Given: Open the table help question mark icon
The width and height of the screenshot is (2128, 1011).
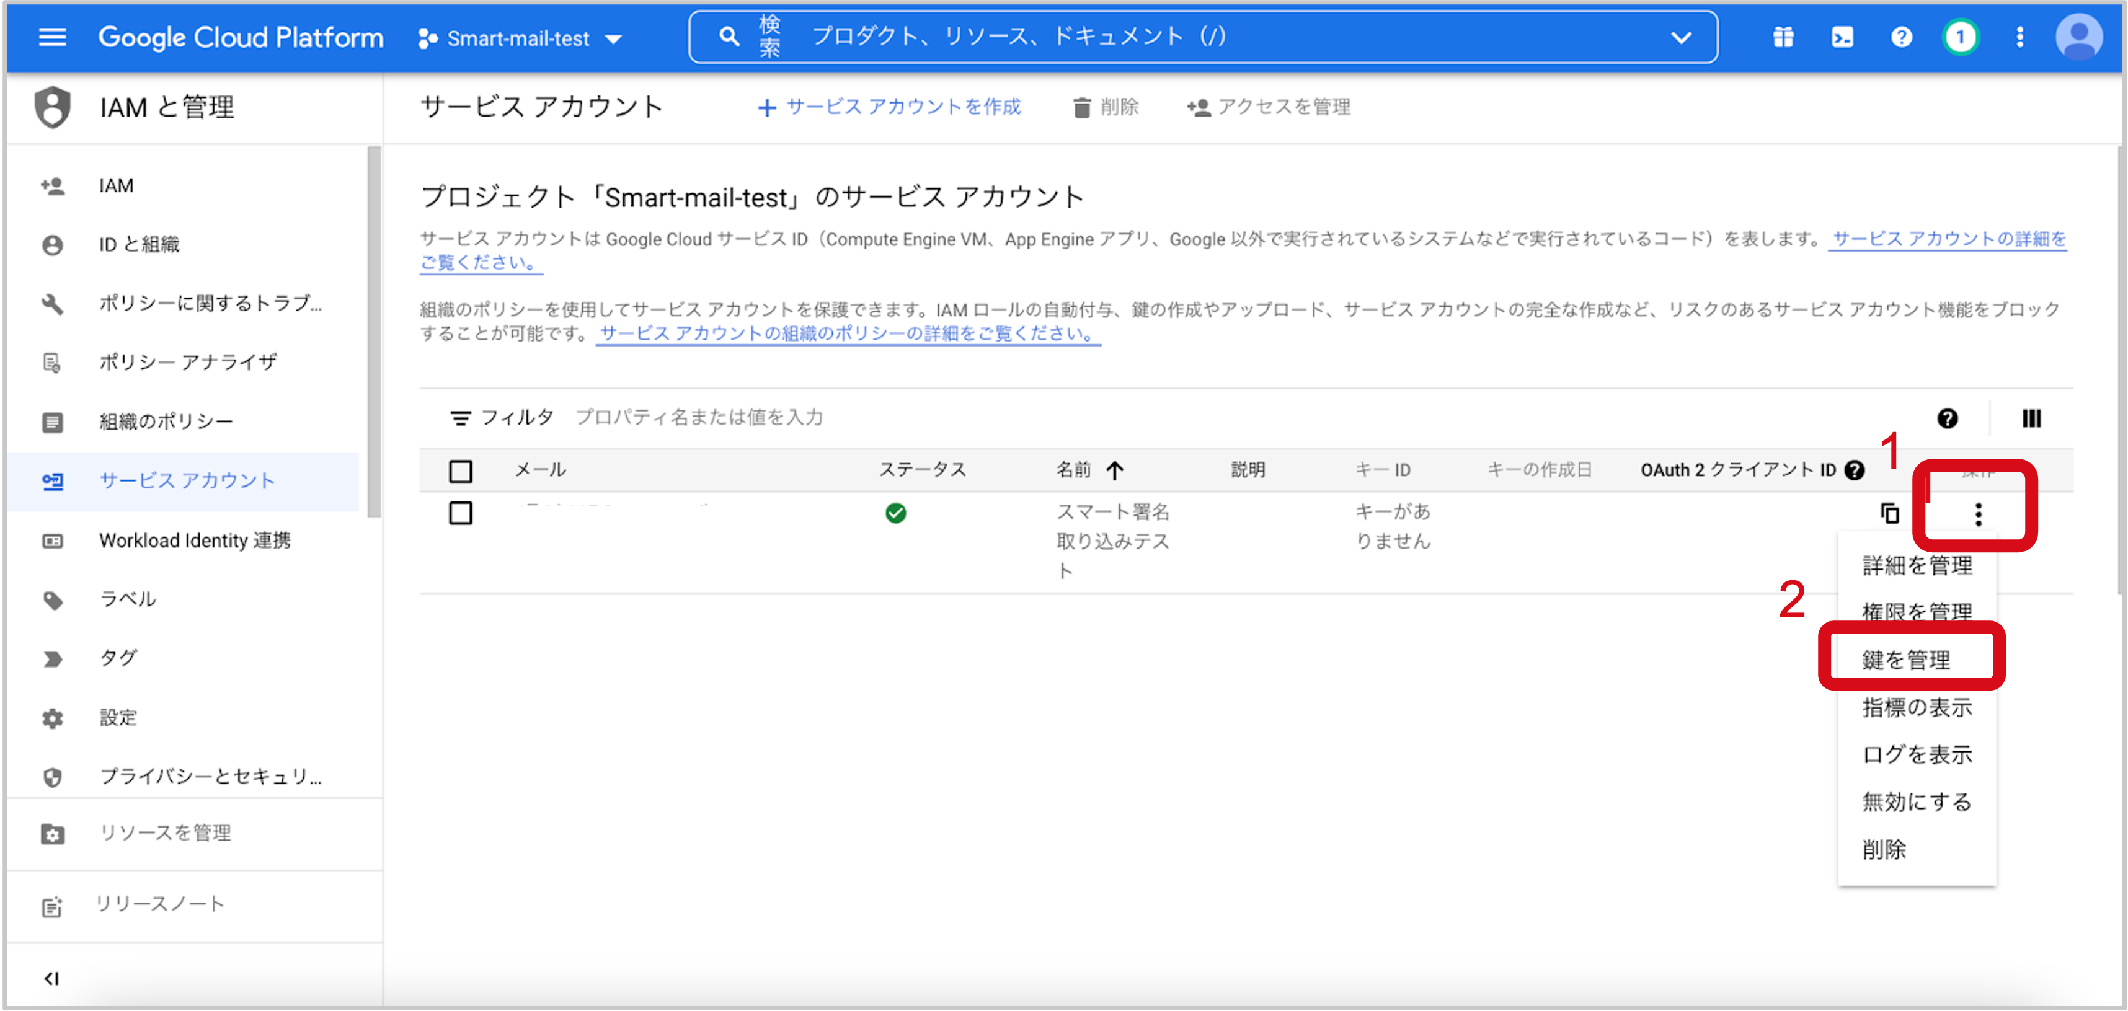Looking at the screenshot, I should 1947,419.
